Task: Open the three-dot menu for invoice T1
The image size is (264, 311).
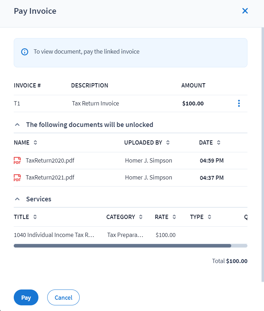Action: pyautogui.click(x=239, y=103)
